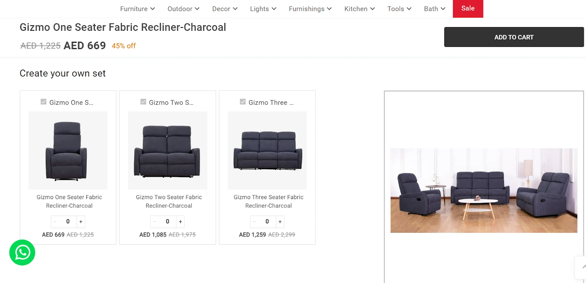The width and height of the screenshot is (586, 283).
Task: Expand the Kitchen dropdown menu
Action: click(360, 9)
